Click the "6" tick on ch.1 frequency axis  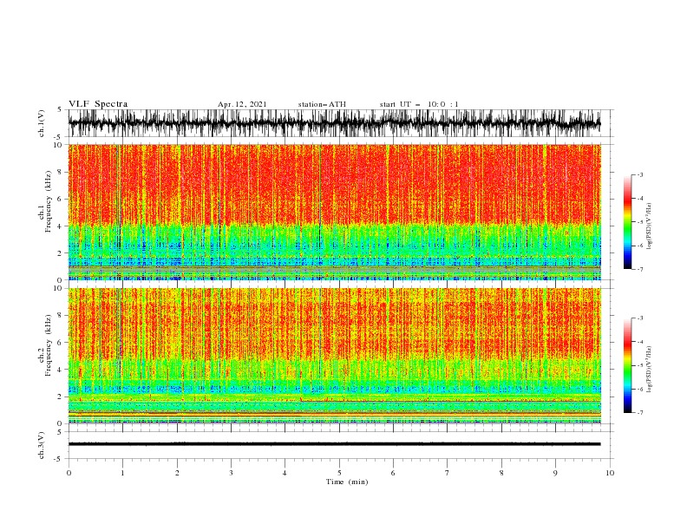coord(60,199)
